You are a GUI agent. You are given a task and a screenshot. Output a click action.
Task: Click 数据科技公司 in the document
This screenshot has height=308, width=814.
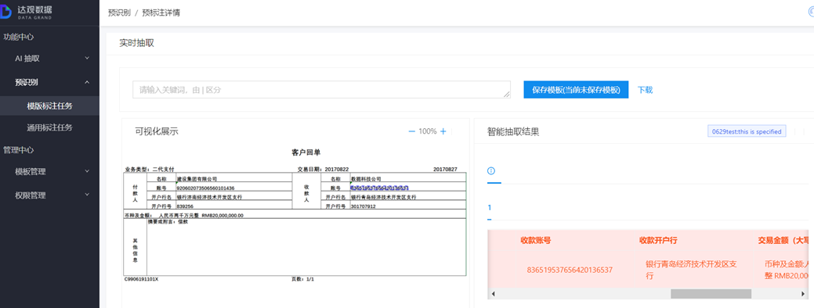point(366,178)
